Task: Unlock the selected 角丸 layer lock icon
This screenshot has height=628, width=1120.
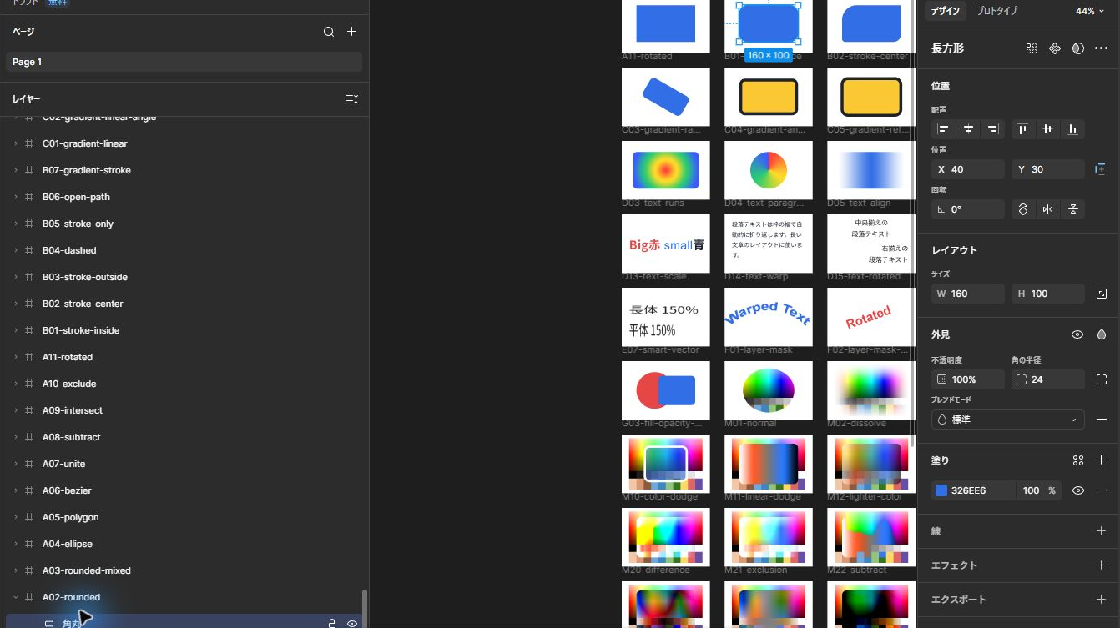Action: [x=331, y=623]
